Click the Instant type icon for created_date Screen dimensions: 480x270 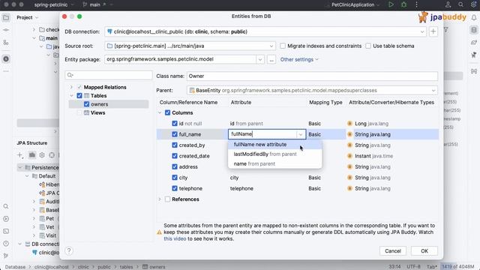[x=349, y=156]
